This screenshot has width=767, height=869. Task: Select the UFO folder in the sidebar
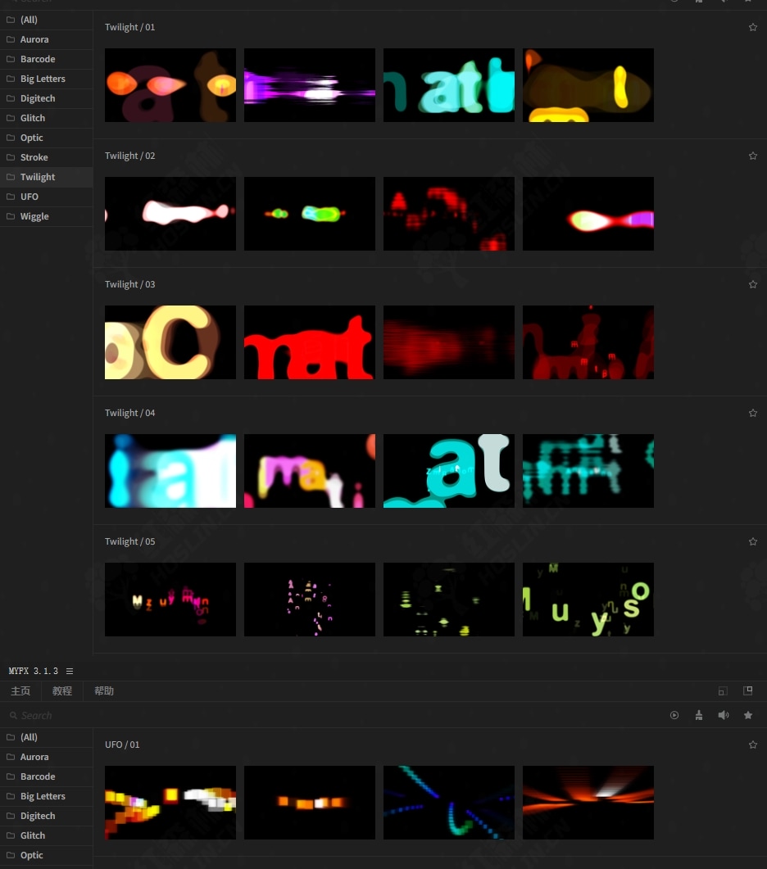(x=46, y=197)
